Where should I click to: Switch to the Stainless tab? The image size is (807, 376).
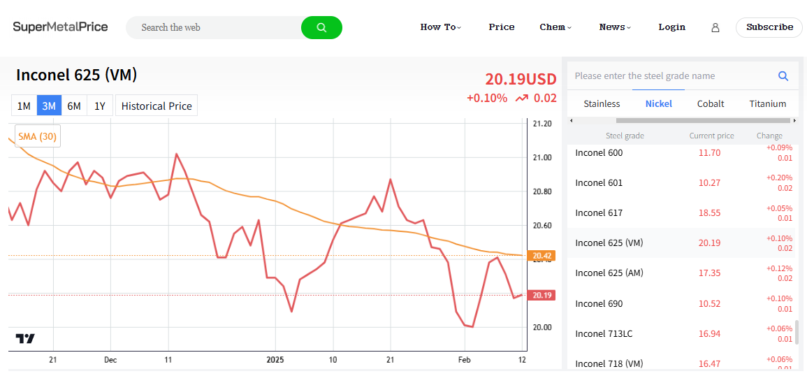pos(602,103)
